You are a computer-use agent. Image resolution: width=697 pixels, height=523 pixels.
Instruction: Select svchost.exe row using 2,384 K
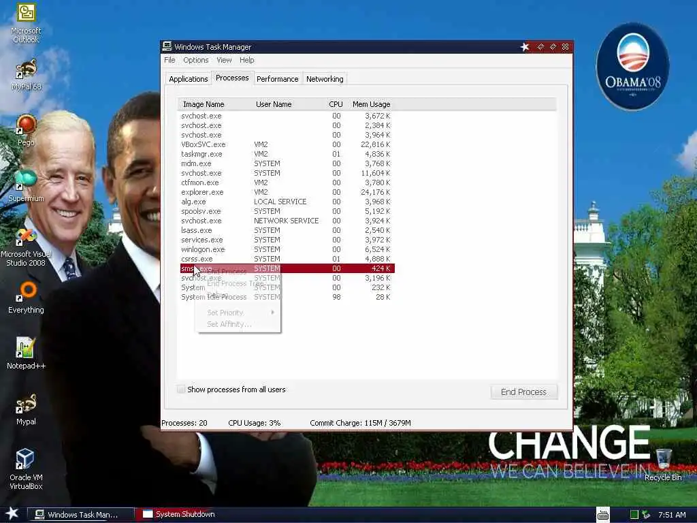click(287, 125)
